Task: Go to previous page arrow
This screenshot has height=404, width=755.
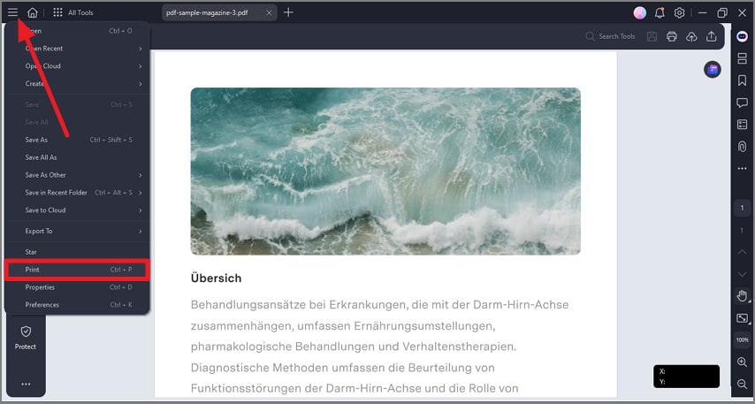Action: coord(742,252)
